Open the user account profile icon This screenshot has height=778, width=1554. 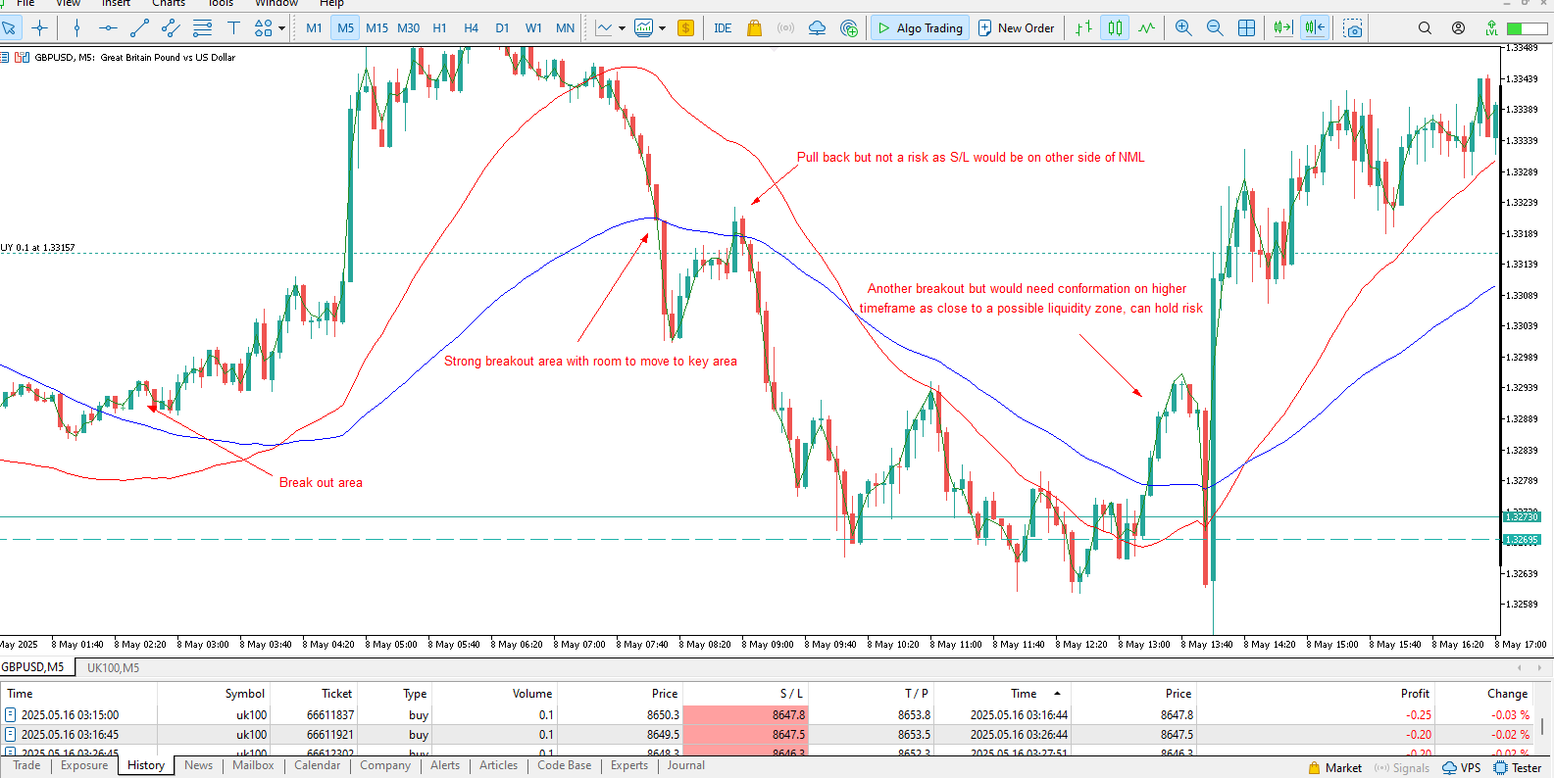pyautogui.click(x=1458, y=28)
